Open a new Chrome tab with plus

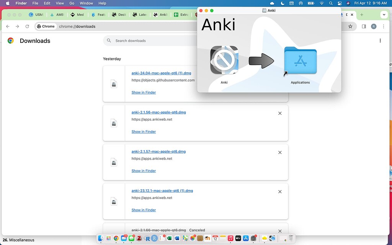click(361, 15)
